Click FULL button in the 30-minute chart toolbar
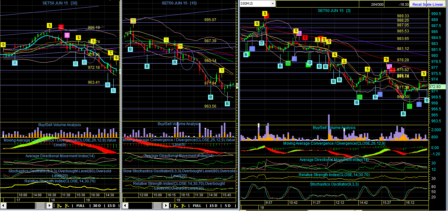 [x=81, y=206]
